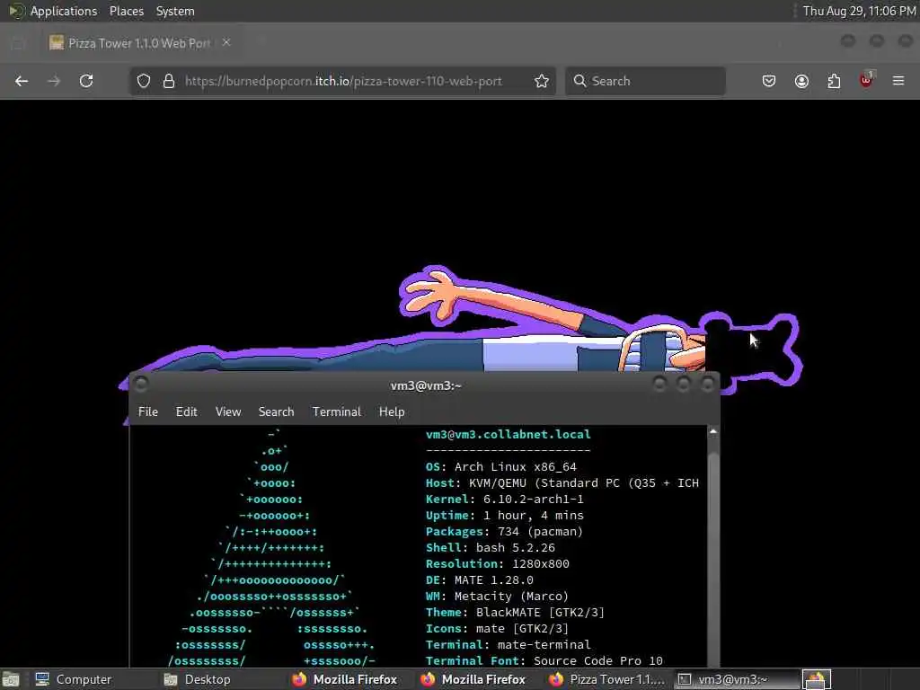Click the Uptime: 1 hour, 4 mins line
The width and height of the screenshot is (920, 690).
505,516
